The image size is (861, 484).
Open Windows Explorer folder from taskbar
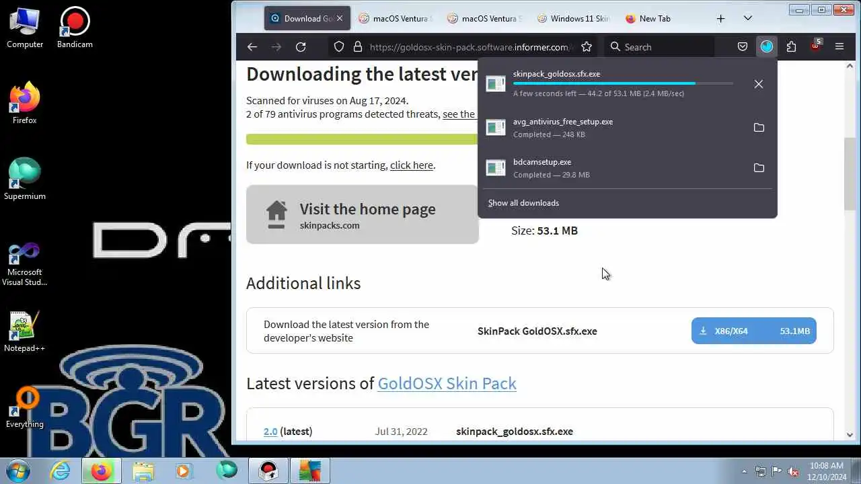click(143, 471)
